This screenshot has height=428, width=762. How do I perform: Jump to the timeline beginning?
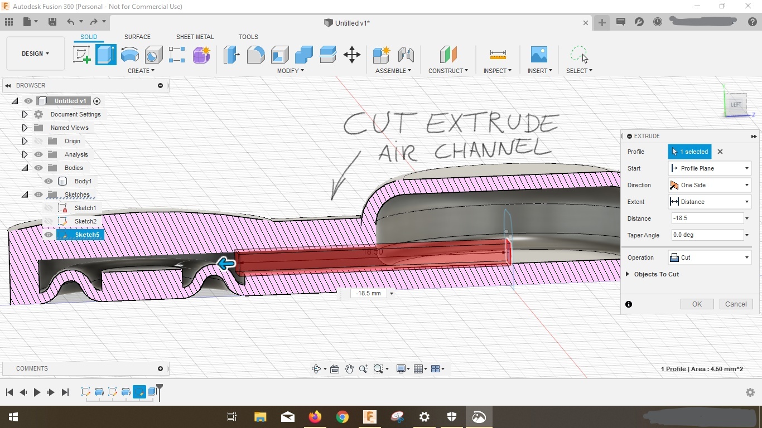coord(9,392)
